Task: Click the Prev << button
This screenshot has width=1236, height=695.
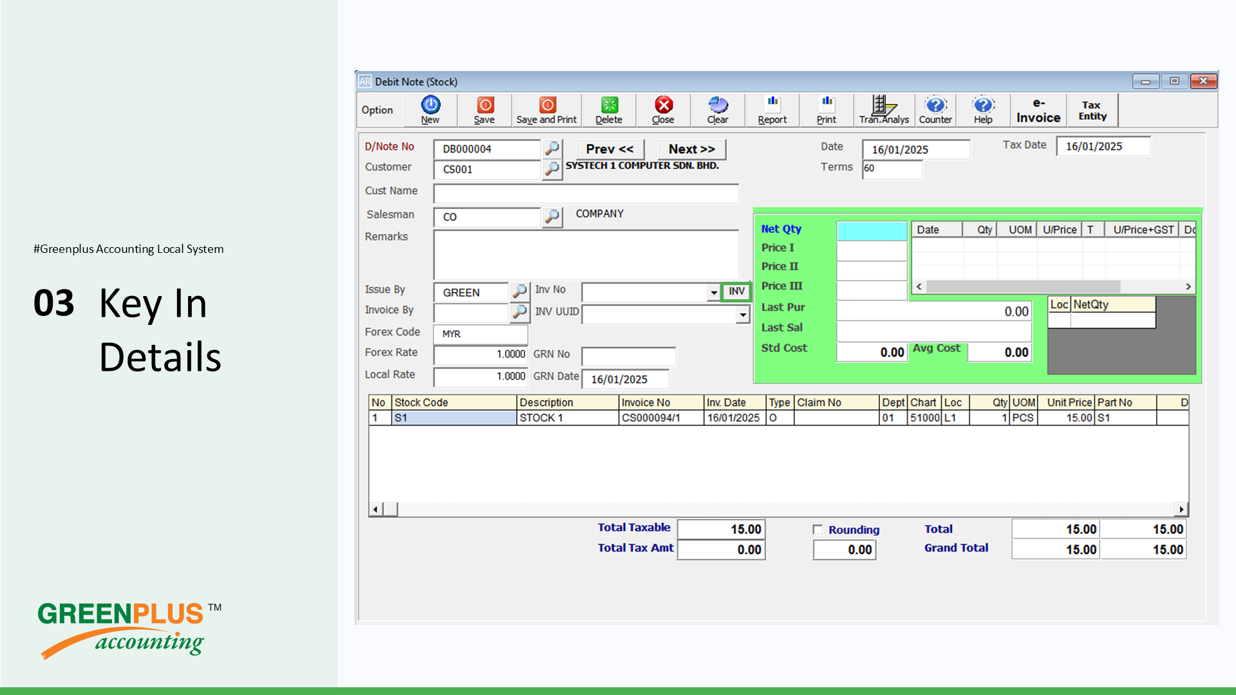Action: pyautogui.click(x=610, y=149)
